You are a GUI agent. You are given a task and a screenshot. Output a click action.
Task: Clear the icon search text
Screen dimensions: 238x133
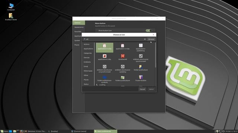145,39
